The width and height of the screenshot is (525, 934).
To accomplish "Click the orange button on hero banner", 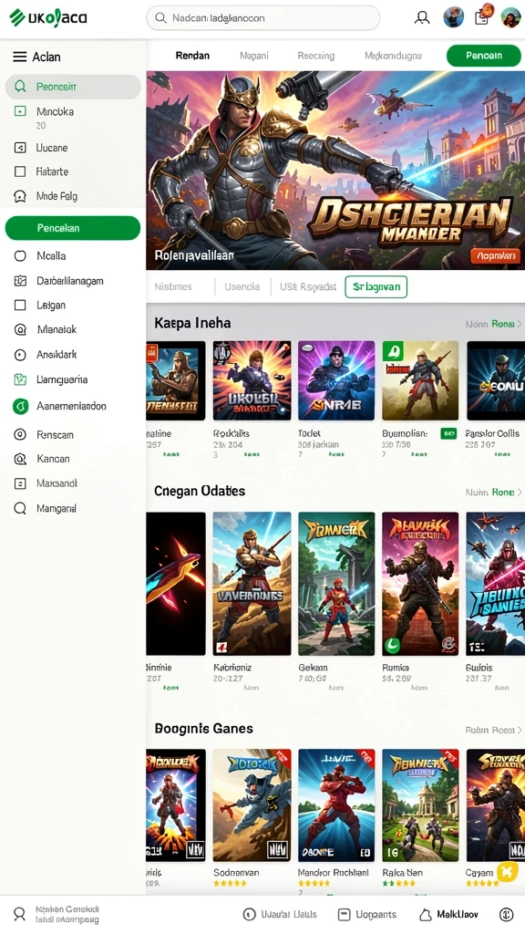I will [496, 256].
